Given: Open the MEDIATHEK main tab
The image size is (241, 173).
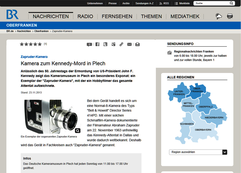Looking at the screenshot, I should [x=185, y=16].
